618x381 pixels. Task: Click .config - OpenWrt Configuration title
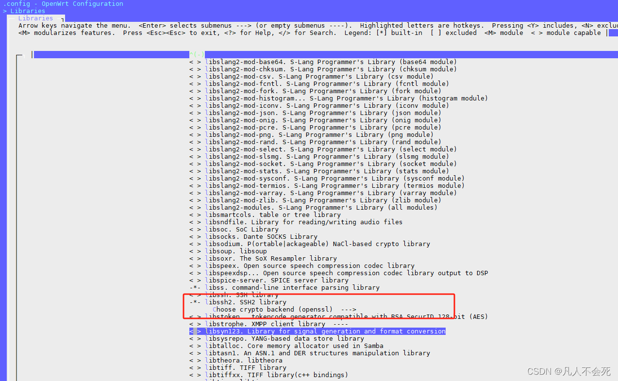[63, 4]
